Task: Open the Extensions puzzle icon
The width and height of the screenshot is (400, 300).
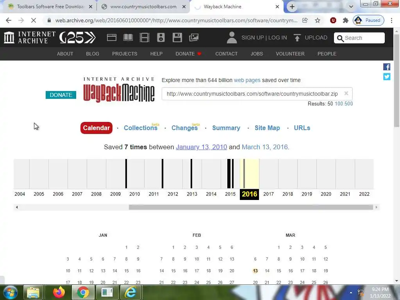Action: coord(345,20)
